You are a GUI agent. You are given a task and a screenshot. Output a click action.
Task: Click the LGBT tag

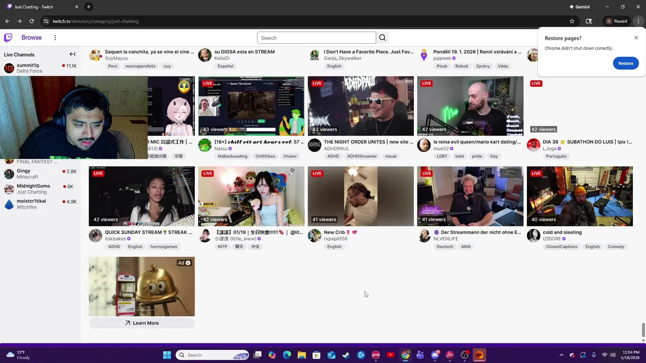point(442,157)
